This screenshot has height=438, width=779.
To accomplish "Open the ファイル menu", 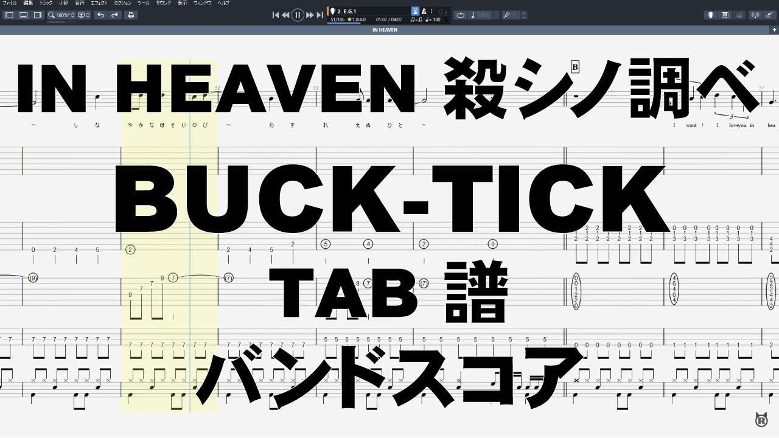I will [9, 3].
